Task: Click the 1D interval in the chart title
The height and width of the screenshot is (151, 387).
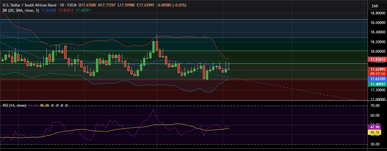Action: 61,5
